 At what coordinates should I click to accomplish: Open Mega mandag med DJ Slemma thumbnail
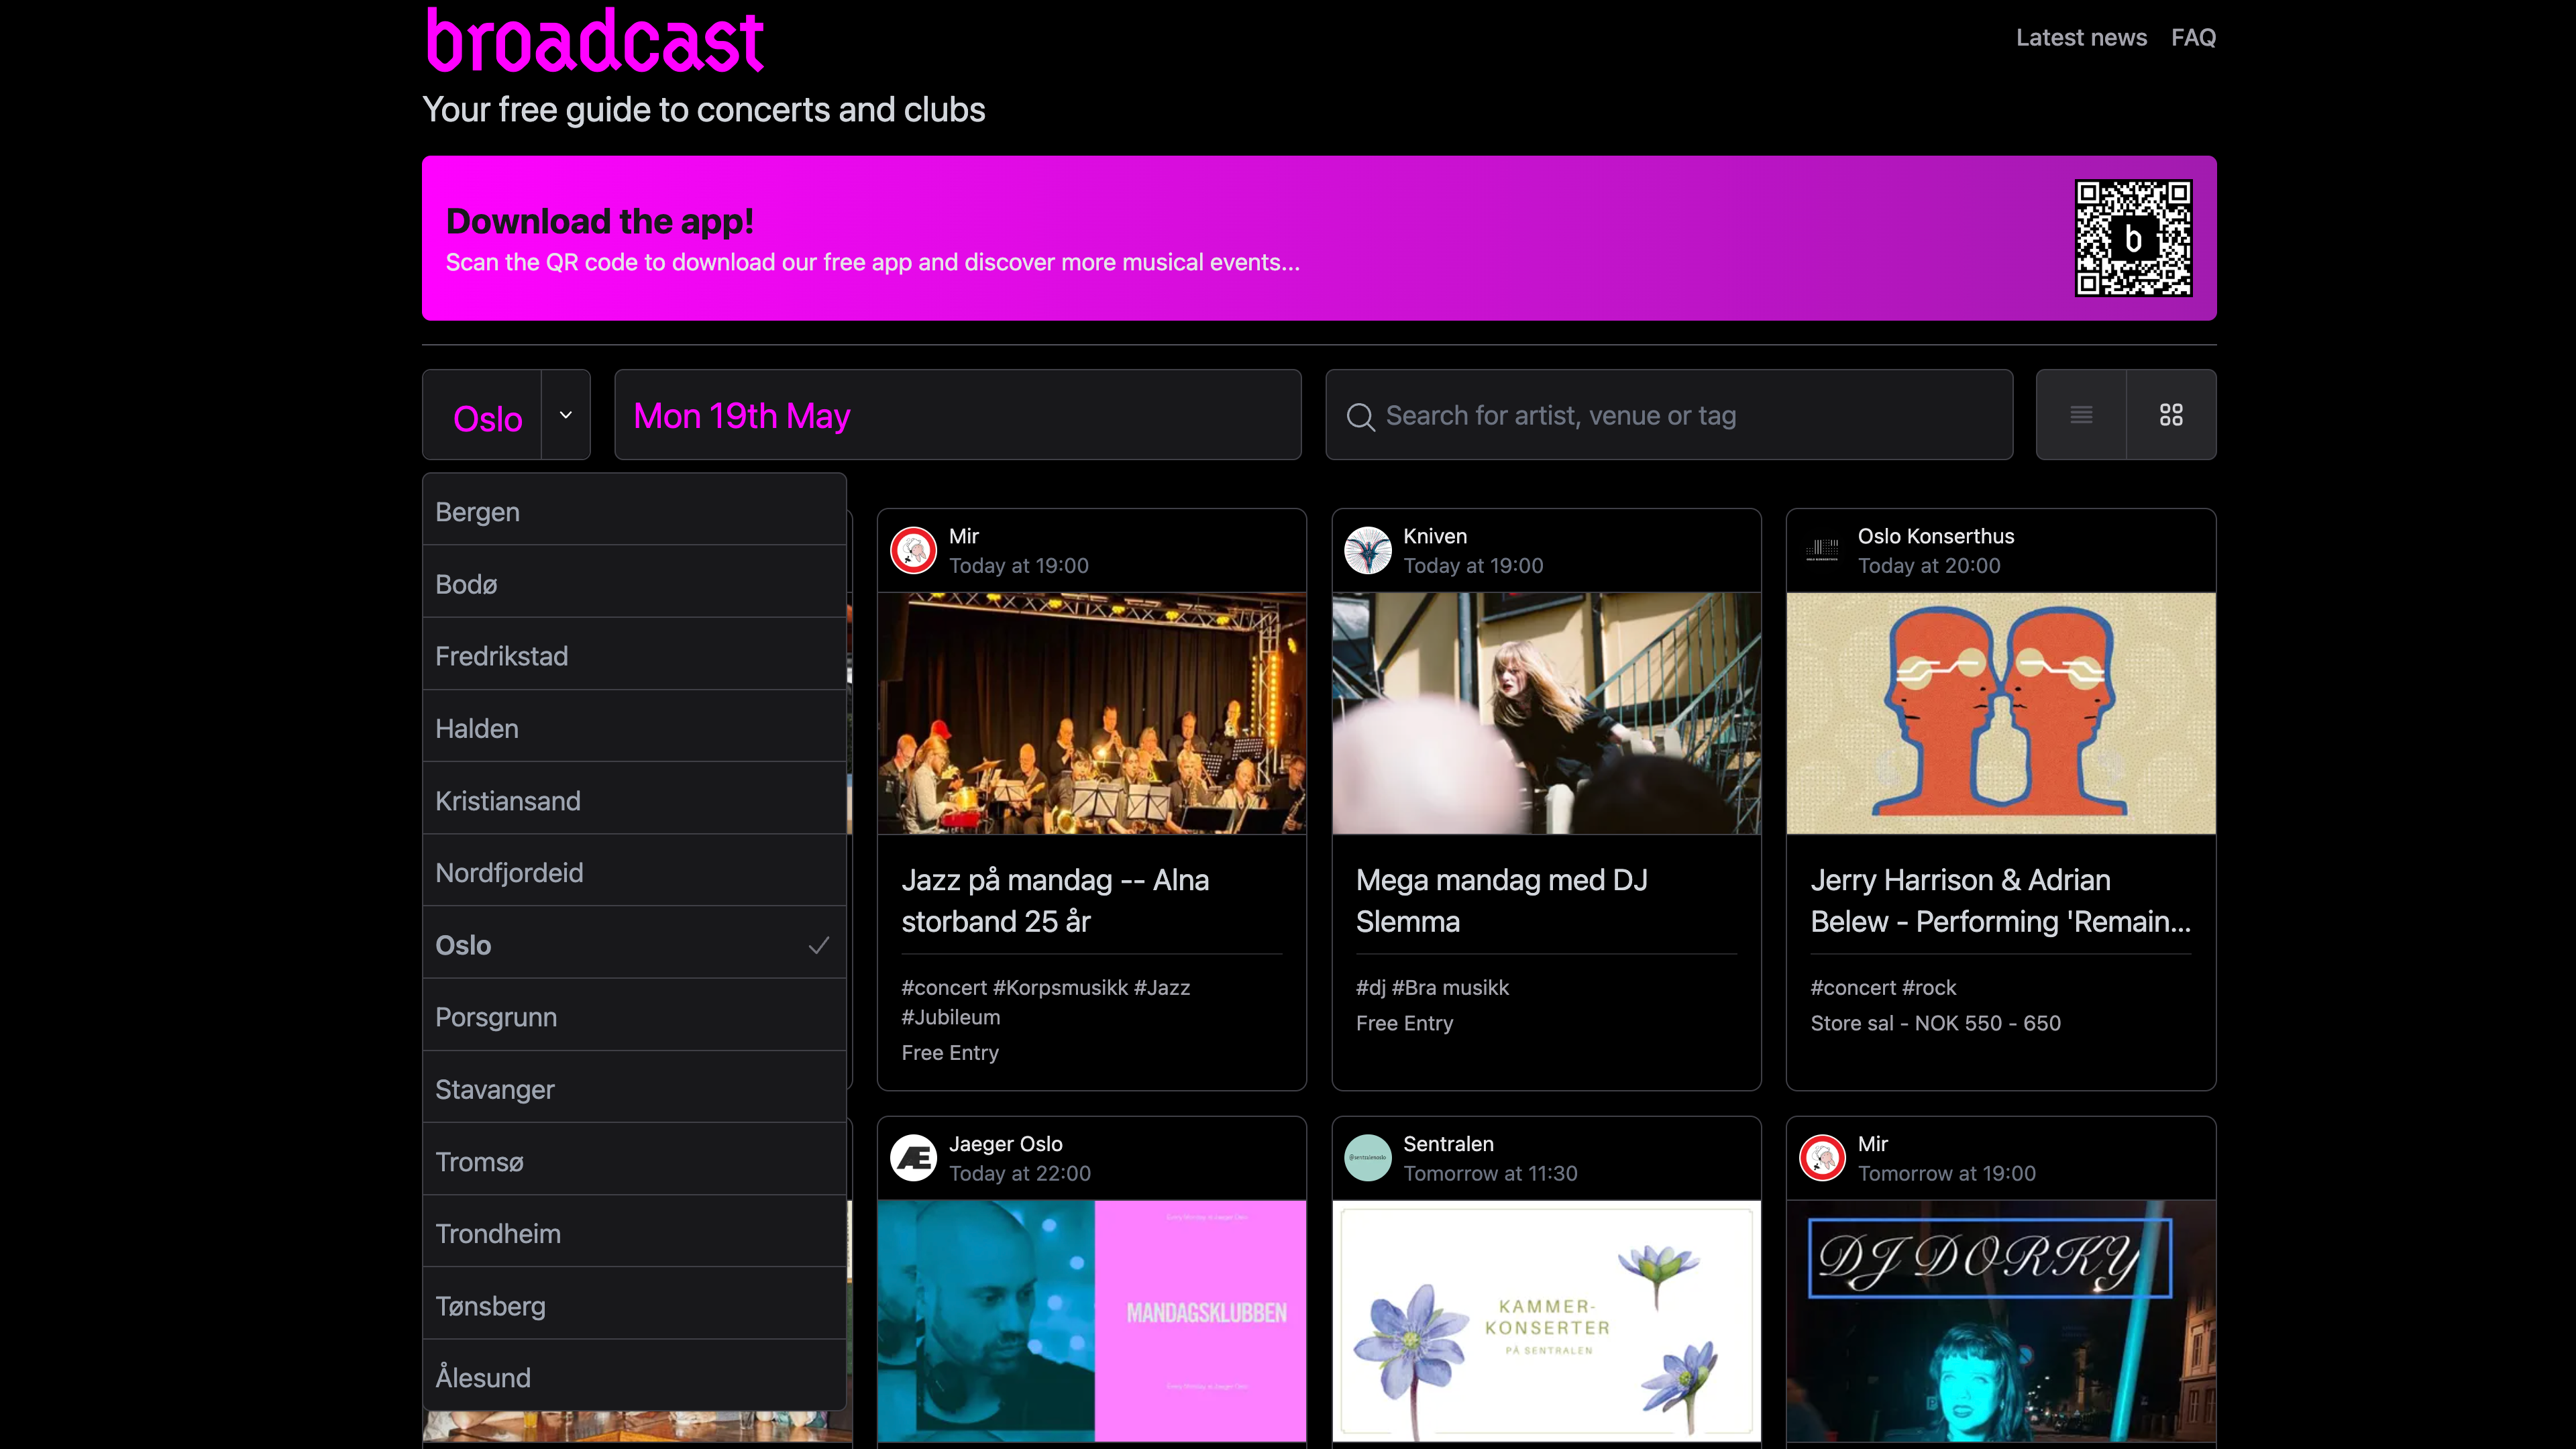point(1546,713)
